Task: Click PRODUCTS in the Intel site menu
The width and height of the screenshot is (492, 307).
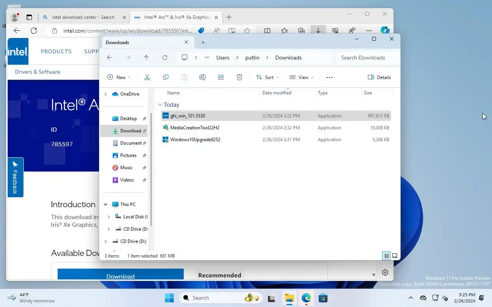Action: point(56,51)
